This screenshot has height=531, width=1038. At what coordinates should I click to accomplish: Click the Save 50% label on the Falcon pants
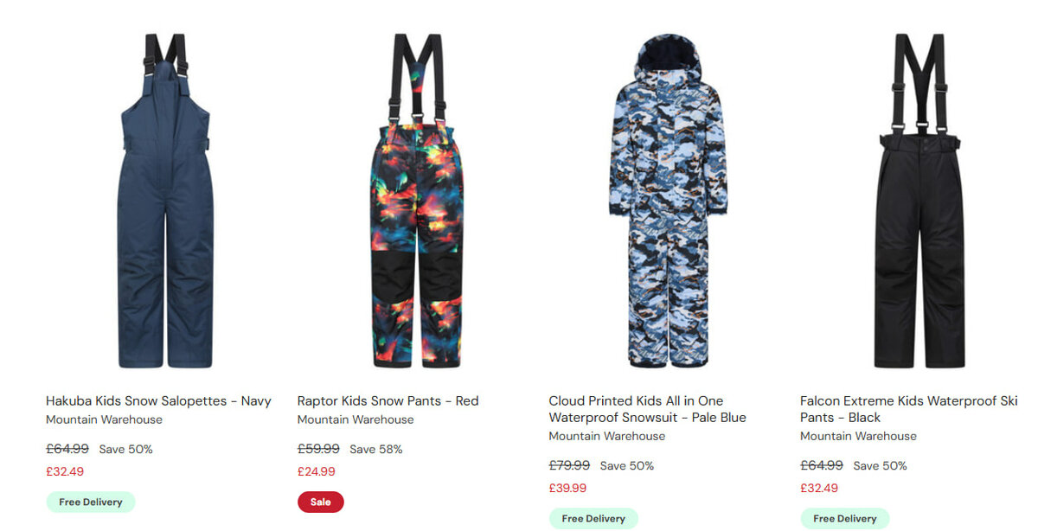pos(880,465)
